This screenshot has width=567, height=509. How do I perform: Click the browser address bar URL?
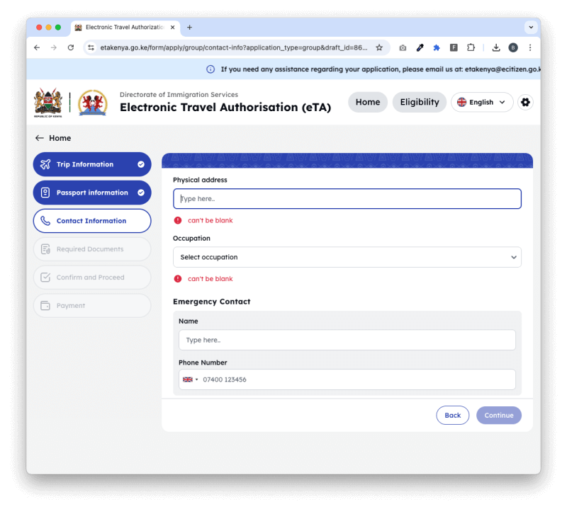234,47
